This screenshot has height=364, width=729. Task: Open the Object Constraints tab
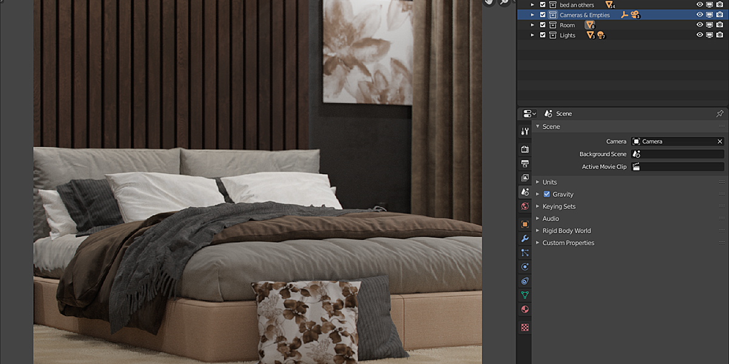coord(525,281)
